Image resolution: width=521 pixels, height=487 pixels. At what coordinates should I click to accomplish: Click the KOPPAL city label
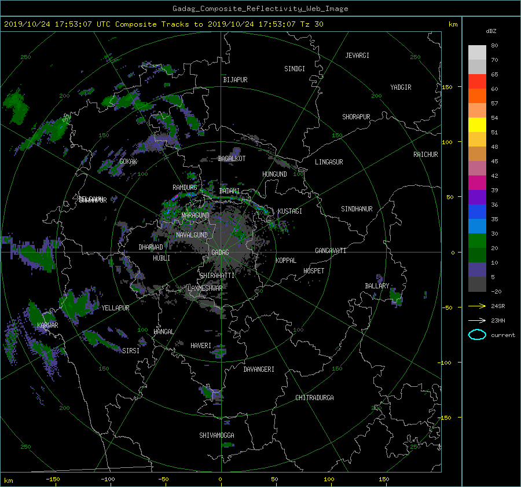click(x=286, y=261)
